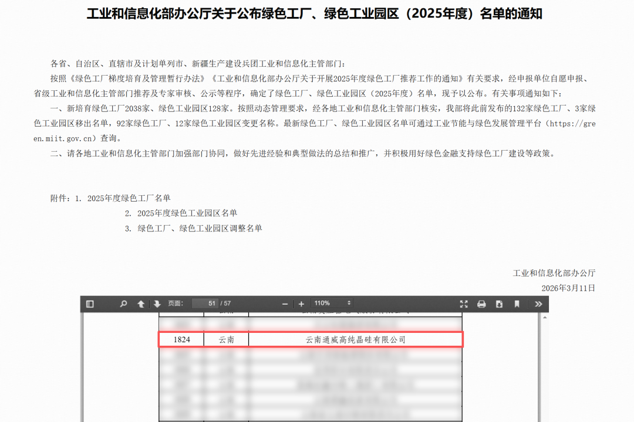634x422 pixels.
Task: Click the attachment '2025年度绿色工厂名单'
Action: (x=129, y=198)
